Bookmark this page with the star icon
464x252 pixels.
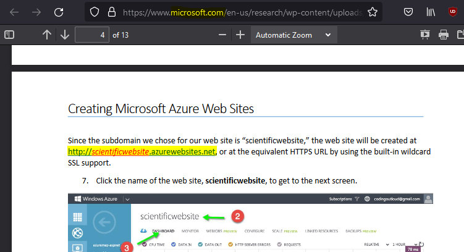(372, 12)
